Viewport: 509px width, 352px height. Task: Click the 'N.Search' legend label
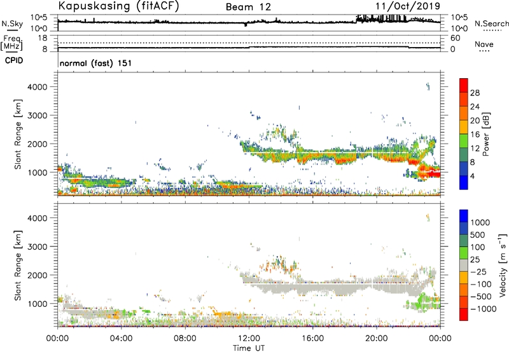pyautogui.click(x=492, y=24)
